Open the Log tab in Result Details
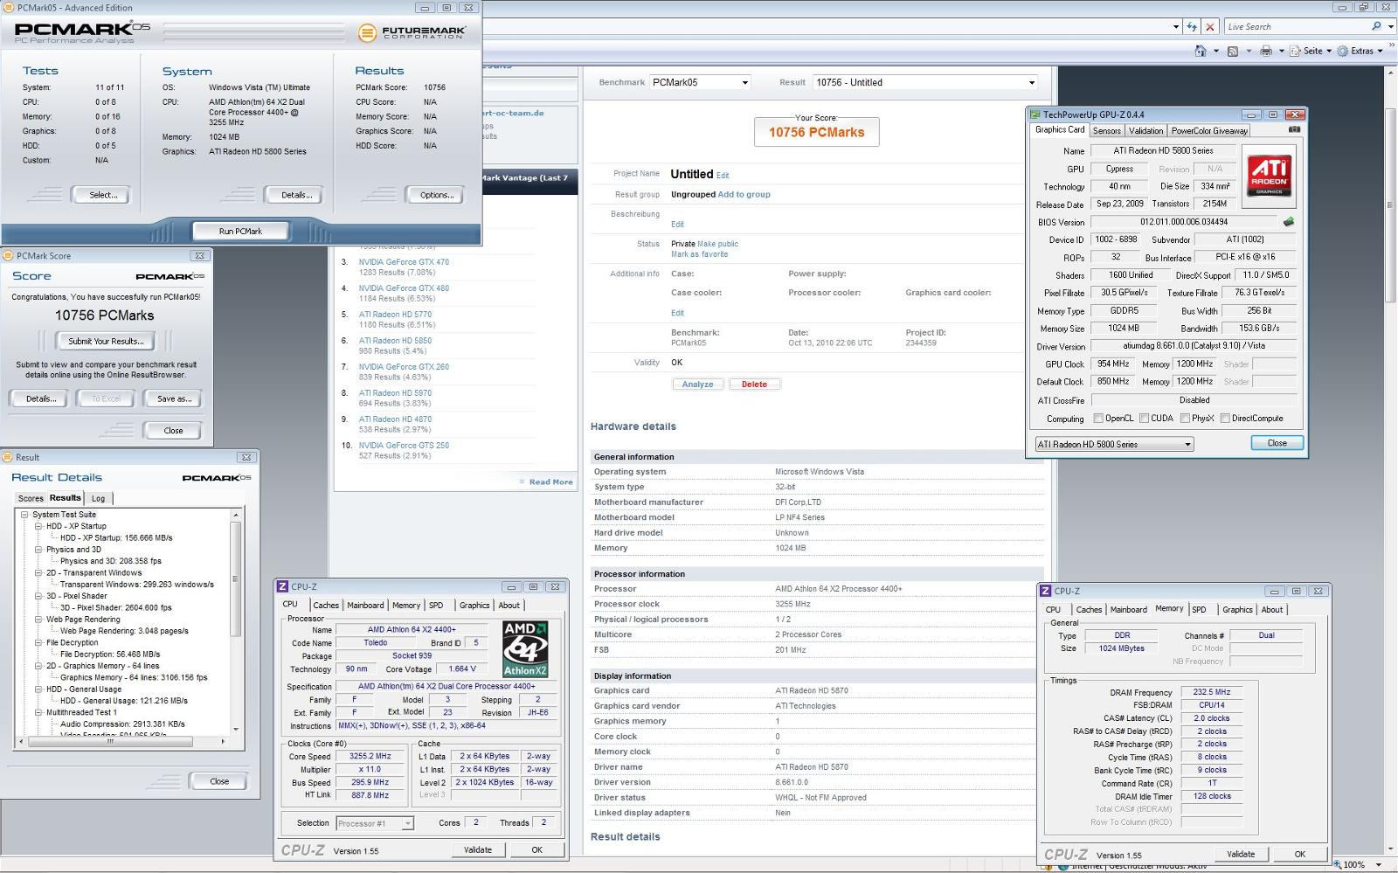 tap(99, 498)
